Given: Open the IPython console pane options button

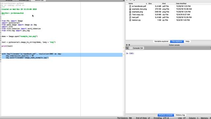Looking at the screenshot, I should coord(129,45).
